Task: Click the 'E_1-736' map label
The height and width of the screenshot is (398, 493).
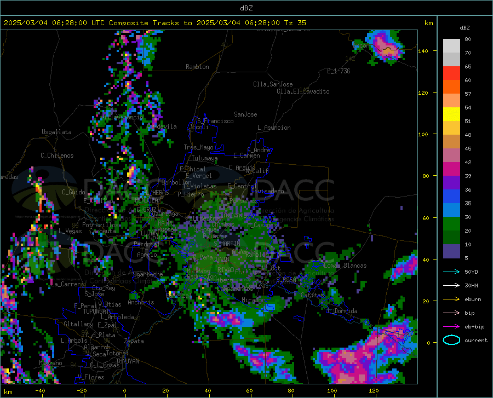Action: 339,71
